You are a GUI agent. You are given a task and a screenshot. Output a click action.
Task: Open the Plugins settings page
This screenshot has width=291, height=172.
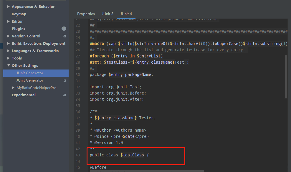tap(19, 29)
